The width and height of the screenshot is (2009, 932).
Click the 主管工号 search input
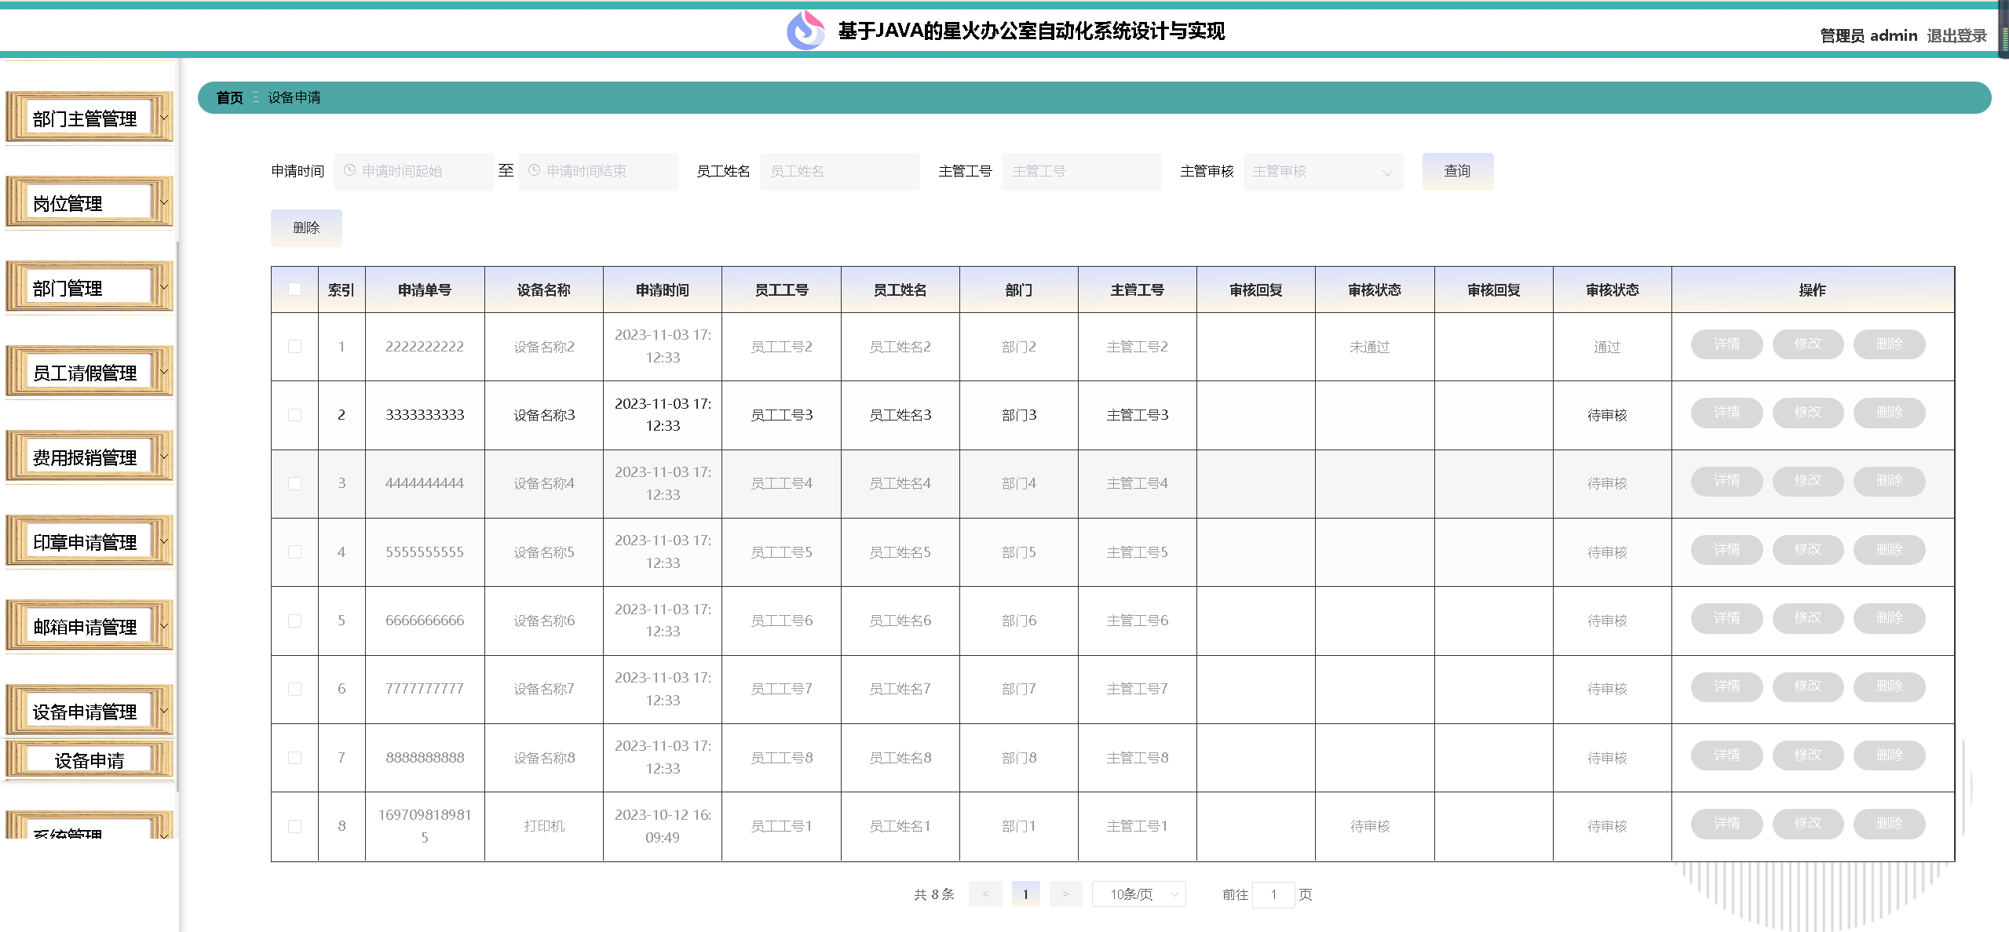pyautogui.click(x=1081, y=171)
